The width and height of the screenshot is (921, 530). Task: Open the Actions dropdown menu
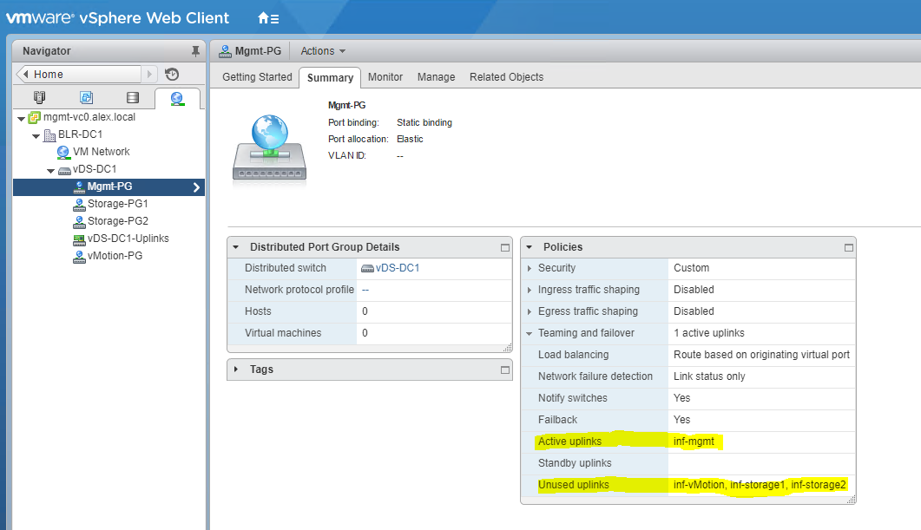[323, 51]
